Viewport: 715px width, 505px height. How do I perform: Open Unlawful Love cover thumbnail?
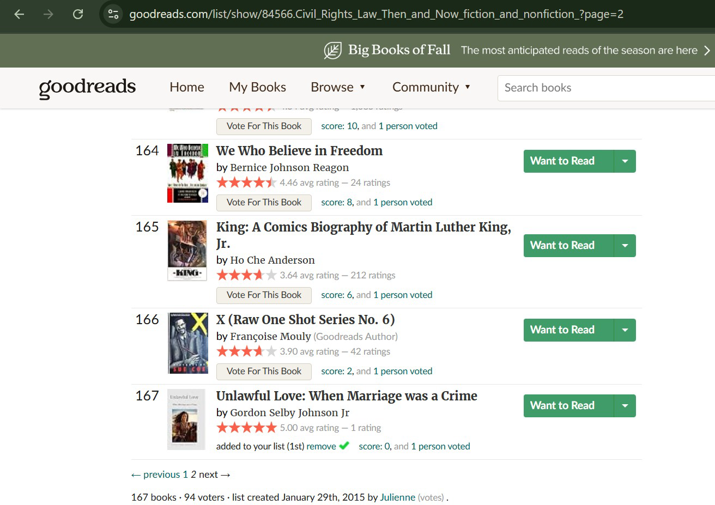click(186, 419)
